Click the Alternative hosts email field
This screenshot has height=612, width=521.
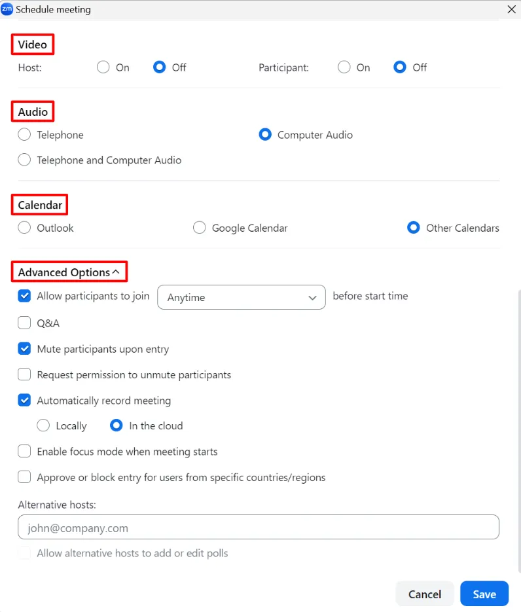tap(259, 528)
